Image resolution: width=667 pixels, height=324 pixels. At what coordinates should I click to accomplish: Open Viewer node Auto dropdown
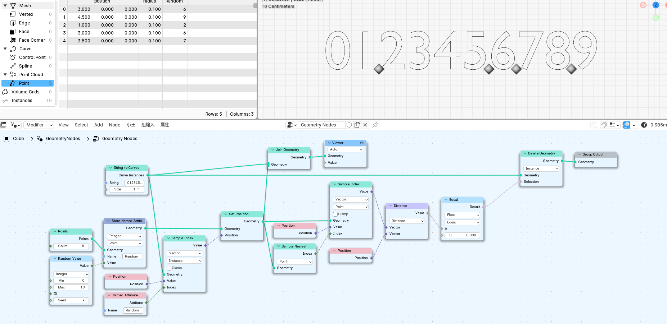(345, 149)
